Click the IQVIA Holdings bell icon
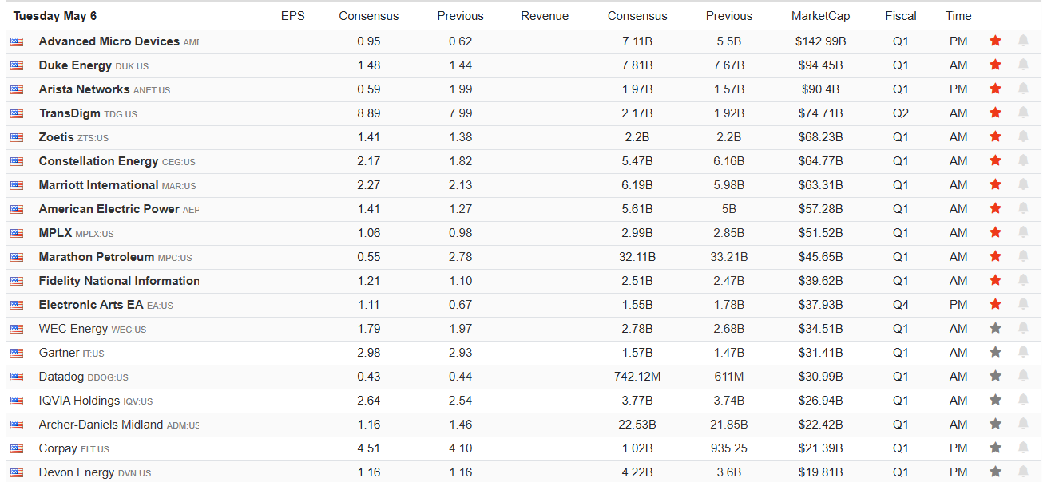The width and height of the screenshot is (1051, 482). pos(1023,400)
